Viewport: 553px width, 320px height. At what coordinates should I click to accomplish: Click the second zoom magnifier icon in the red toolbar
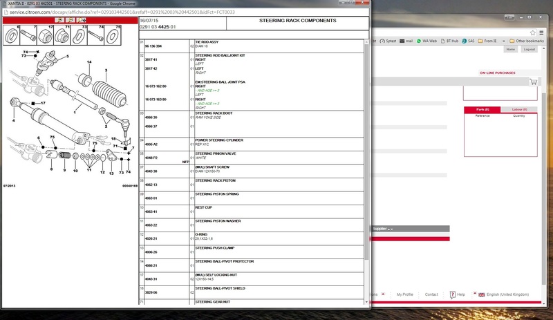click(71, 21)
